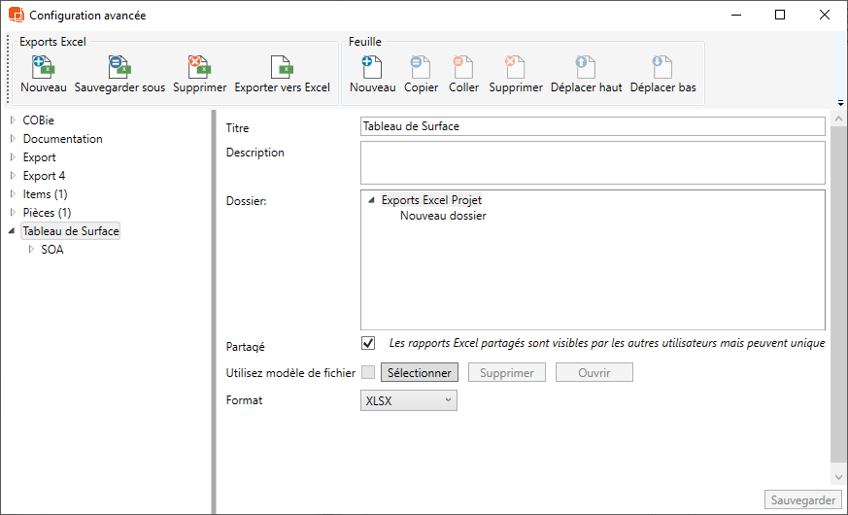Collapse the Tableau de Surface node

(x=12, y=231)
